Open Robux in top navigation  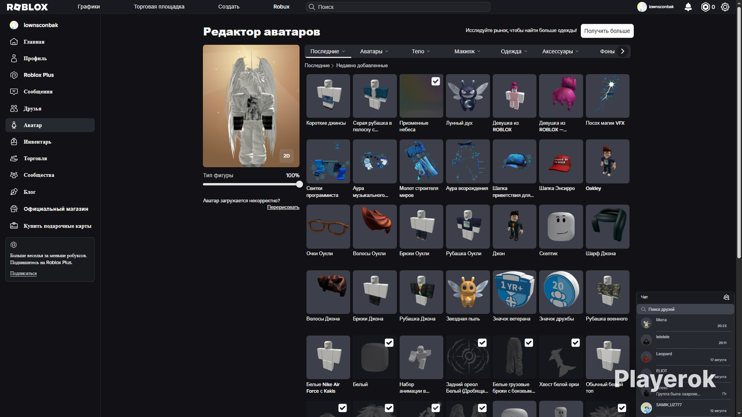tap(281, 7)
